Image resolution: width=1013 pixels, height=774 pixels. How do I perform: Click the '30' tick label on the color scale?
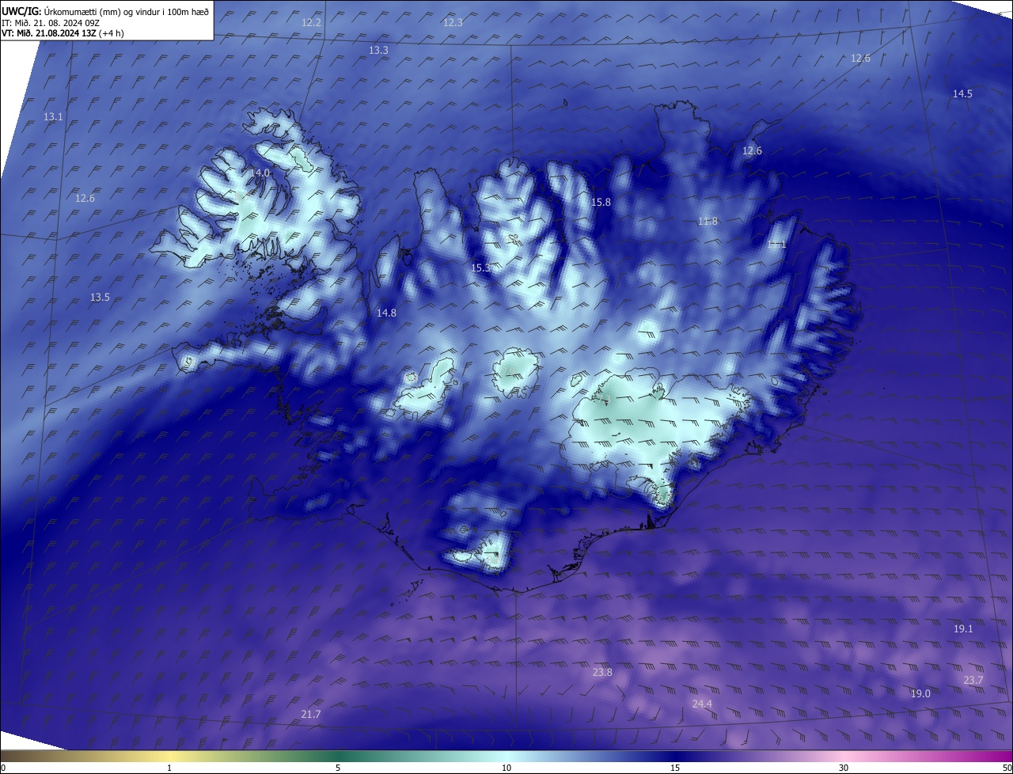click(844, 768)
